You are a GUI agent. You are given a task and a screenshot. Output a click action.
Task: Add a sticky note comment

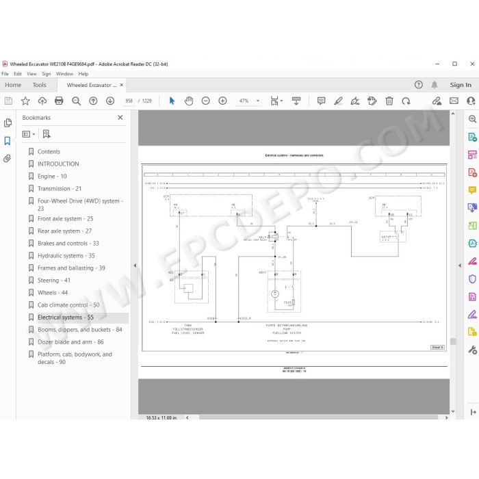[x=321, y=101]
